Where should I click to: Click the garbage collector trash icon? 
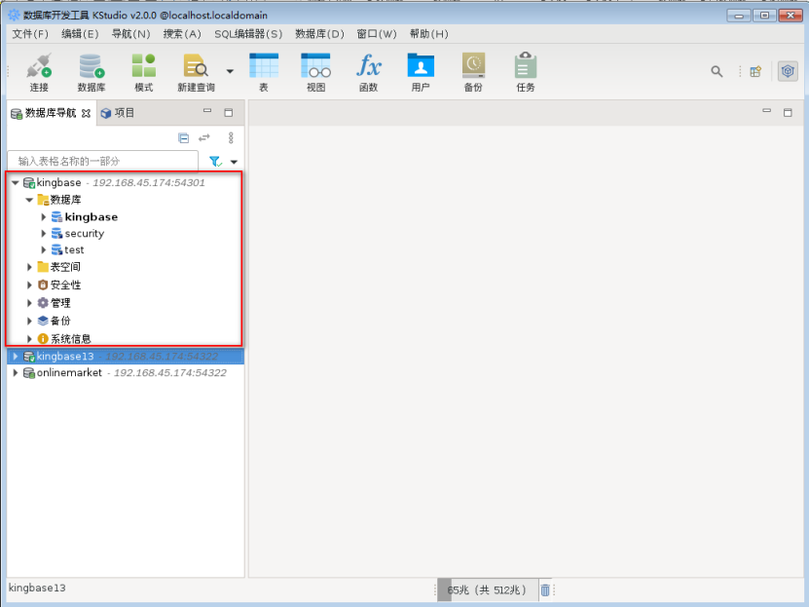coord(545,589)
